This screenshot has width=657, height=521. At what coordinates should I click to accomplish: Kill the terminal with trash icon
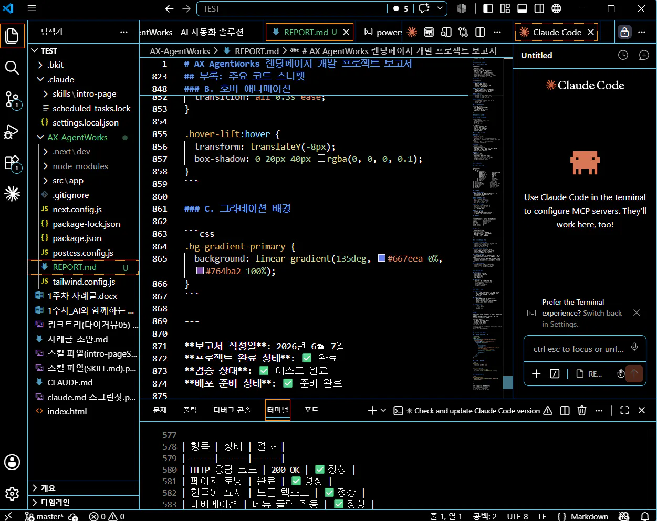click(582, 411)
